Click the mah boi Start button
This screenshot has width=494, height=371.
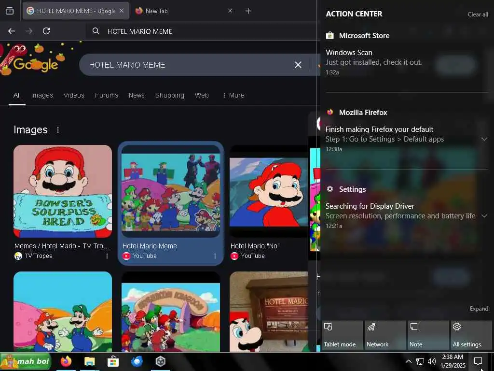click(26, 361)
